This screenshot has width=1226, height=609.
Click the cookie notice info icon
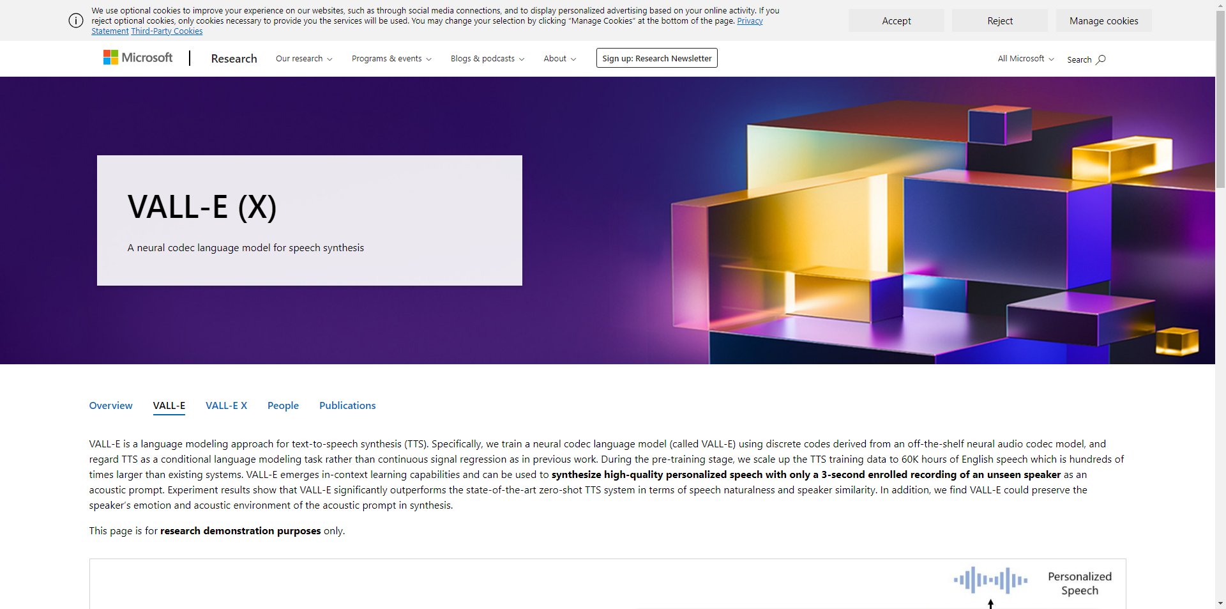[76, 20]
